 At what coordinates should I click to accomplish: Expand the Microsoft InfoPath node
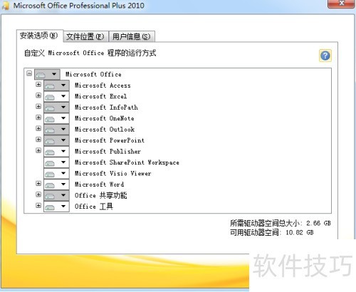coord(38,106)
